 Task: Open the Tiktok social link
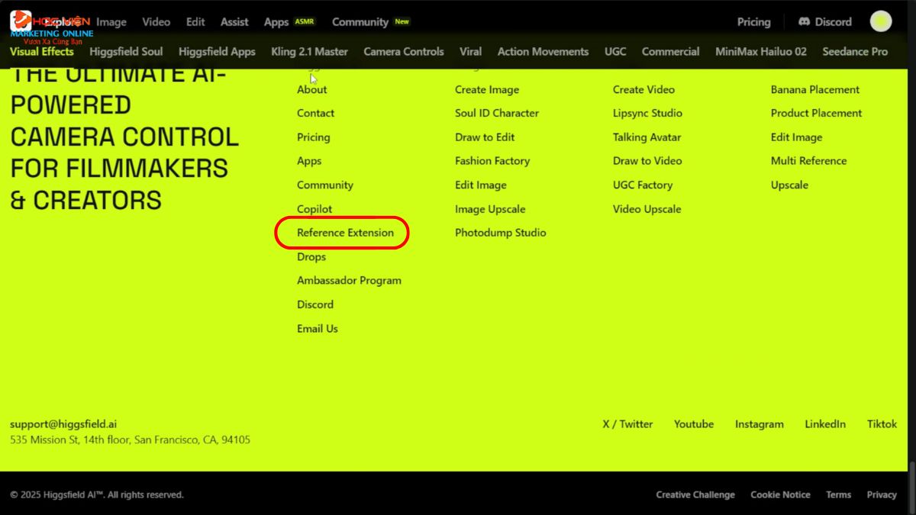(x=882, y=424)
